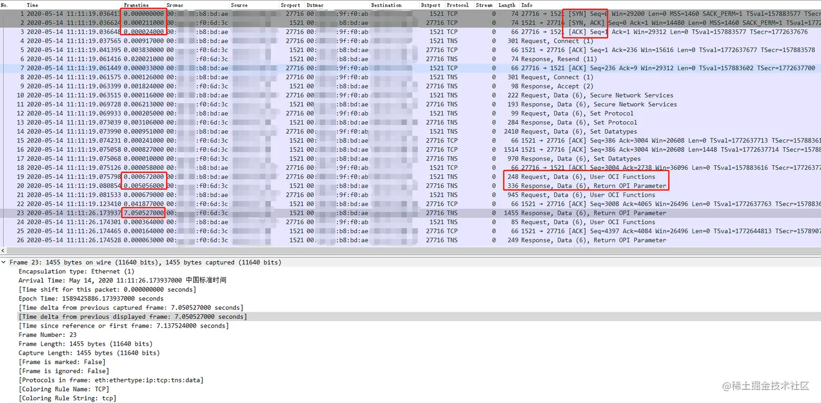Viewport: 821px width, 403px height.
Task: Select packet 2 with SYN, ACK flags
Action: tap(410, 23)
